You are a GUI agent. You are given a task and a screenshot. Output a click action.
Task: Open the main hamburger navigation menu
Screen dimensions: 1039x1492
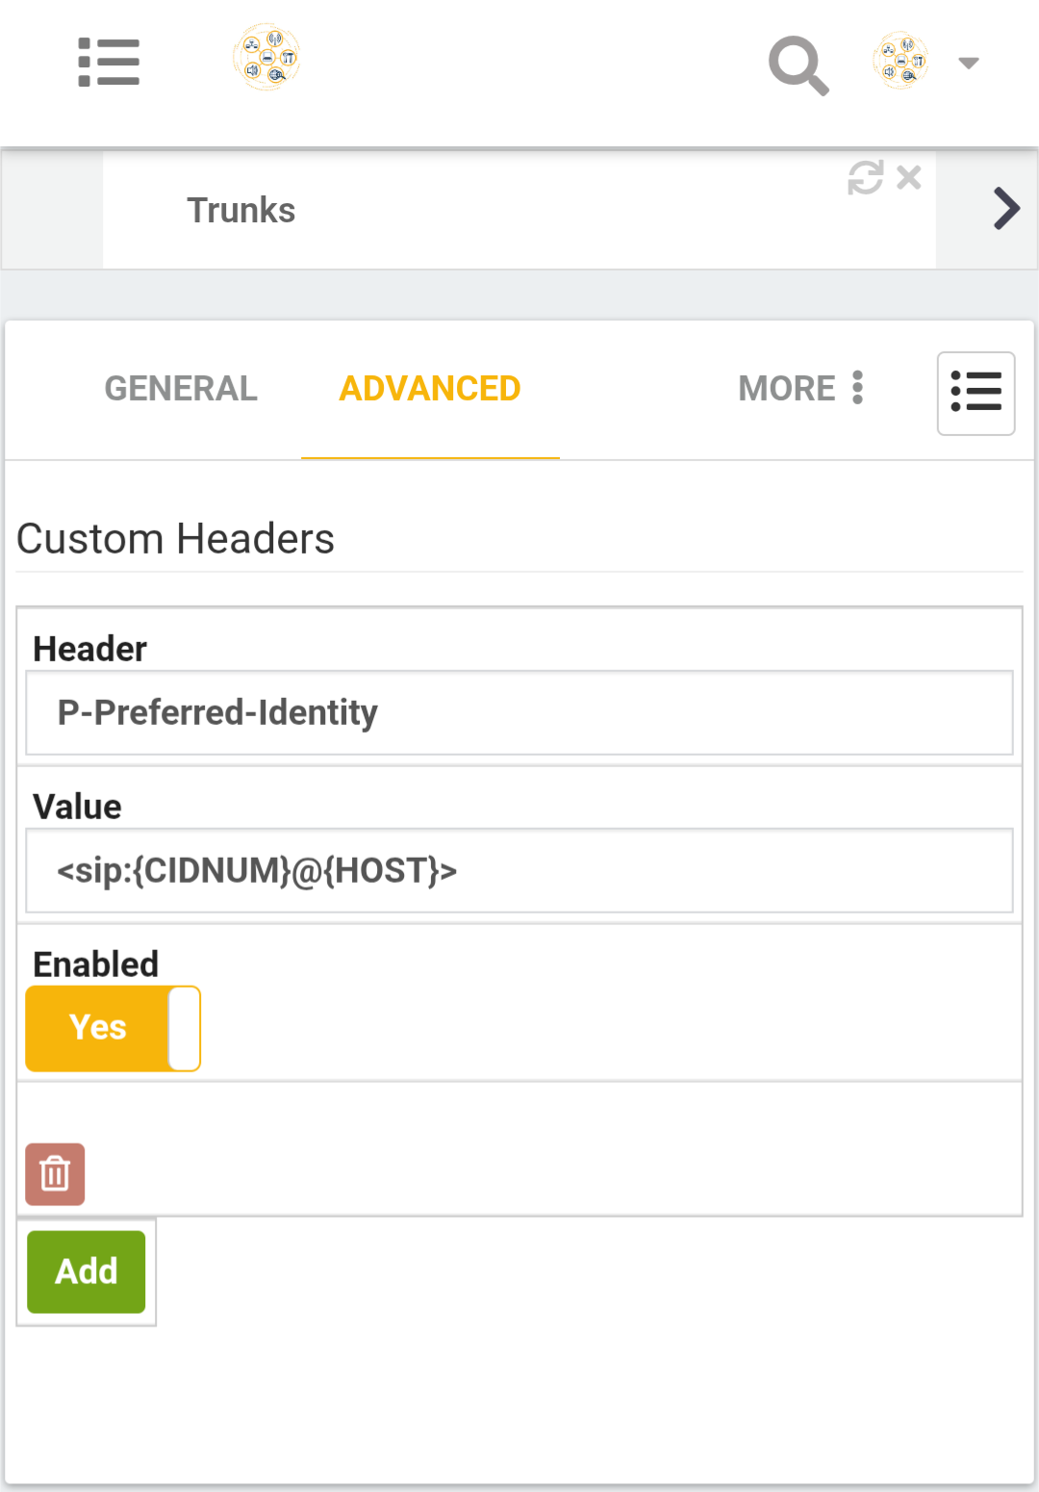coord(109,63)
